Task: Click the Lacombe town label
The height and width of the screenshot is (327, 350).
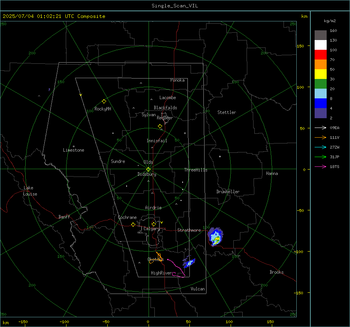Action: pos(168,98)
